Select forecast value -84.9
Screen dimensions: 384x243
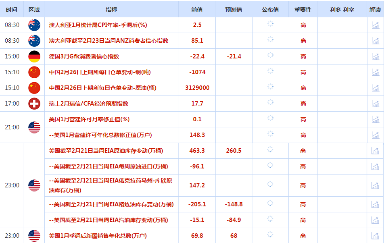pos(234,220)
